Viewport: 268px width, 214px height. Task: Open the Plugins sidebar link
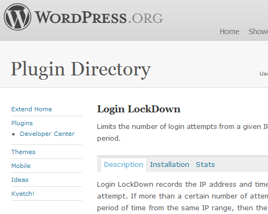point(22,123)
